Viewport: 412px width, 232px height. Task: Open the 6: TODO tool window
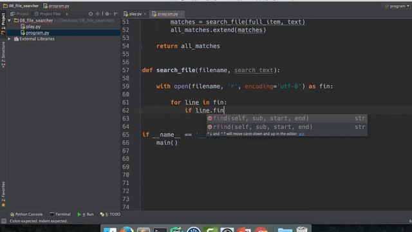tap(110, 215)
